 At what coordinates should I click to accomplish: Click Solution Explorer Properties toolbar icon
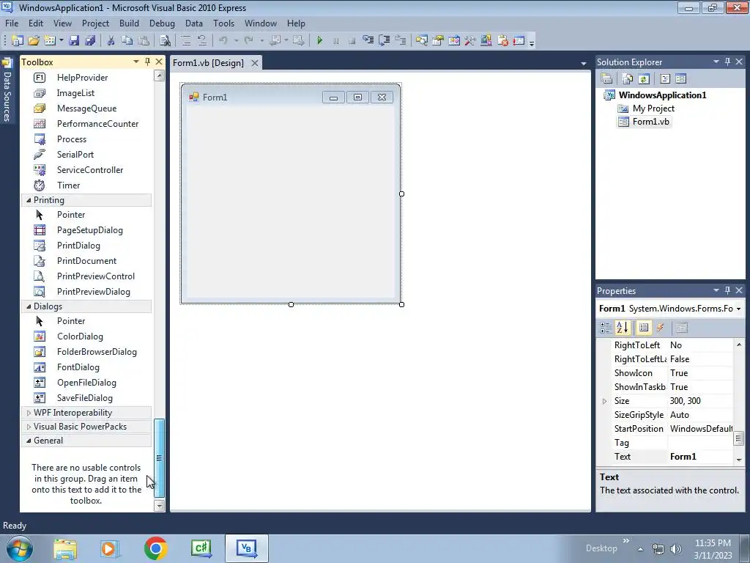pos(606,78)
